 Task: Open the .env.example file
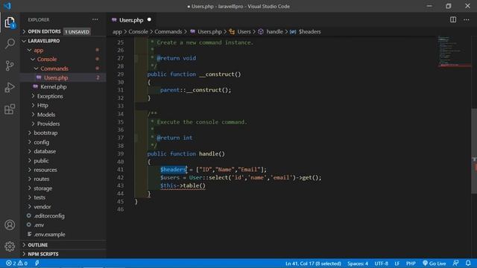tap(63, 234)
